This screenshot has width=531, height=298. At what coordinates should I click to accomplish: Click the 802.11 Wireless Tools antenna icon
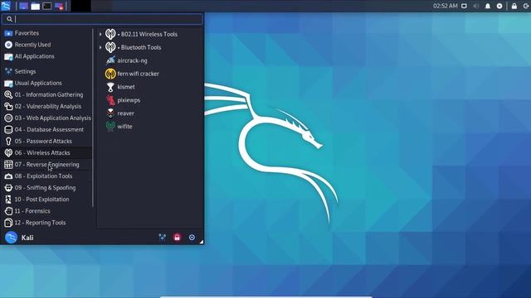[110, 34]
